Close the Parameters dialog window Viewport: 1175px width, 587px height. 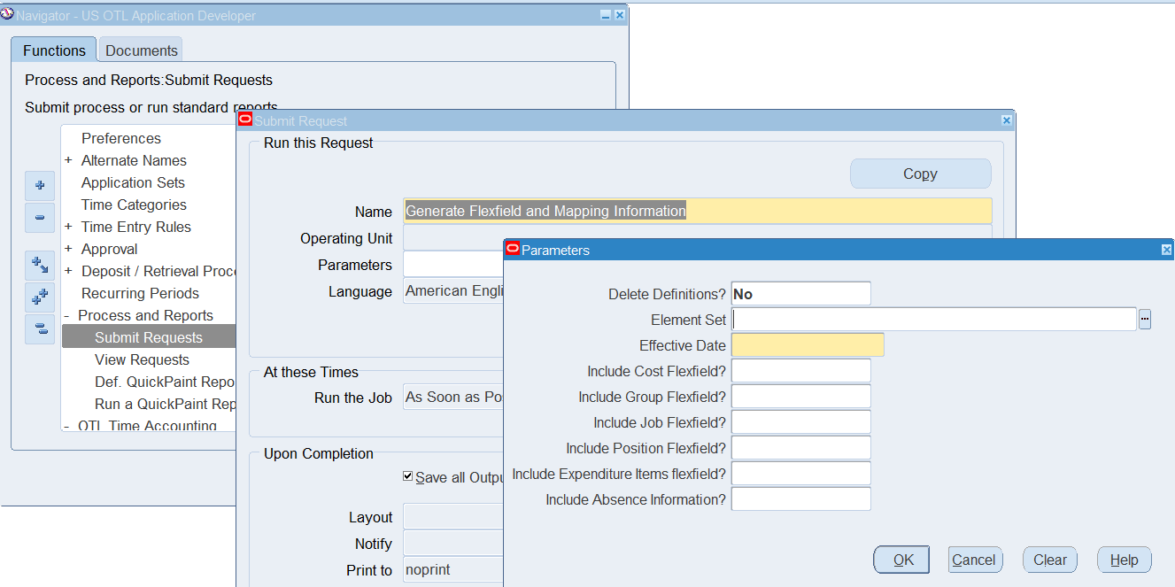[1166, 251]
